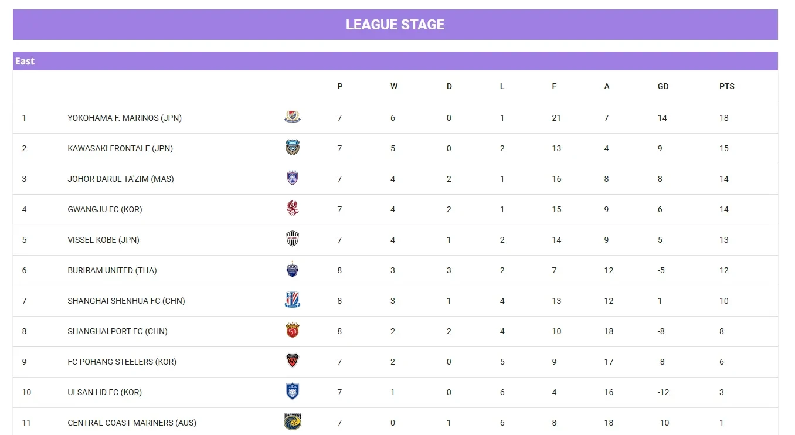Open the Yokohama F. Marinos (JPN) team name

pyautogui.click(x=125, y=118)
